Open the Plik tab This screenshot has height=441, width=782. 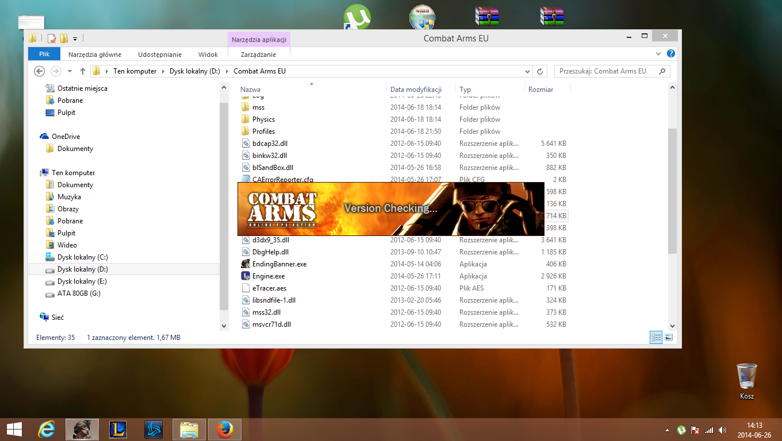pyautogui.click(x=44, y=55)
